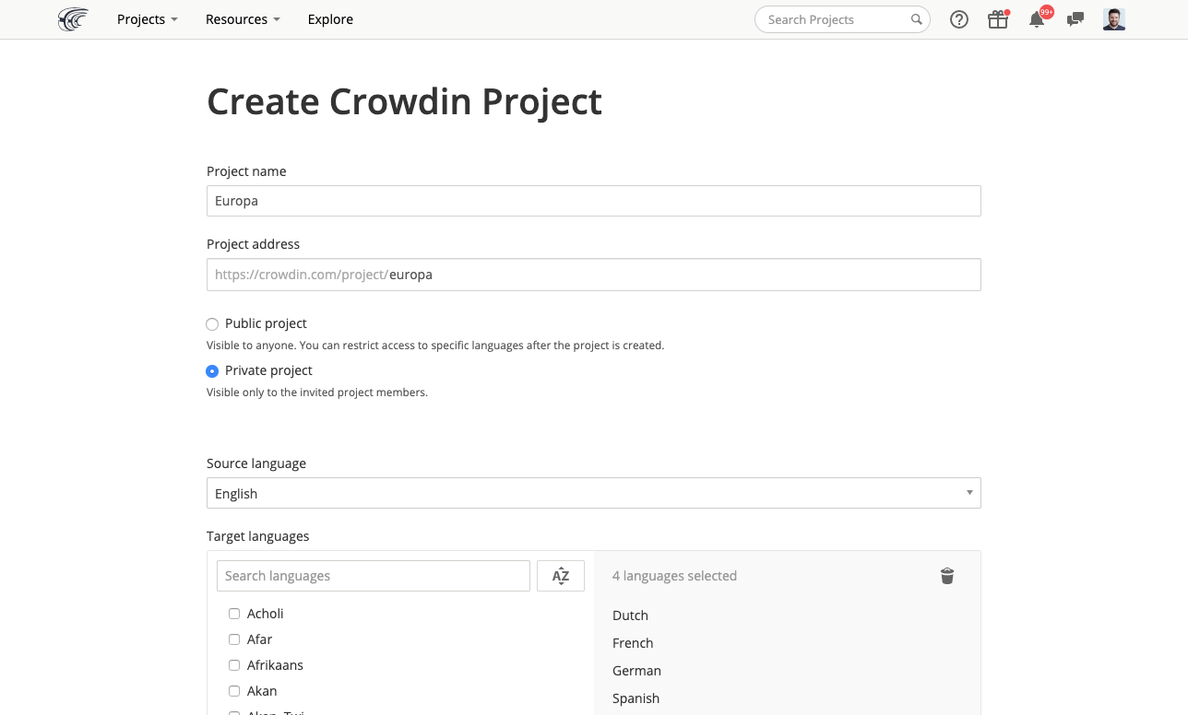Select Spanish in selected languages
The height and width of the screenshot is (715, 1188).
coord(636,698)
